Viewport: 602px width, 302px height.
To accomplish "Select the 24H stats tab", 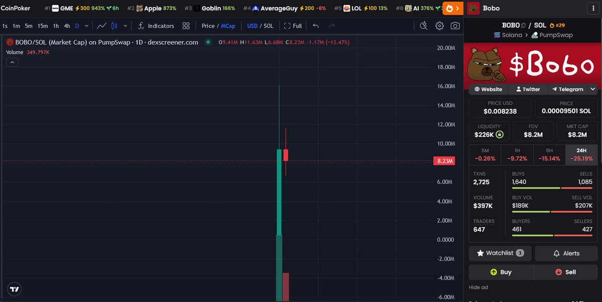I will (581, 155).
